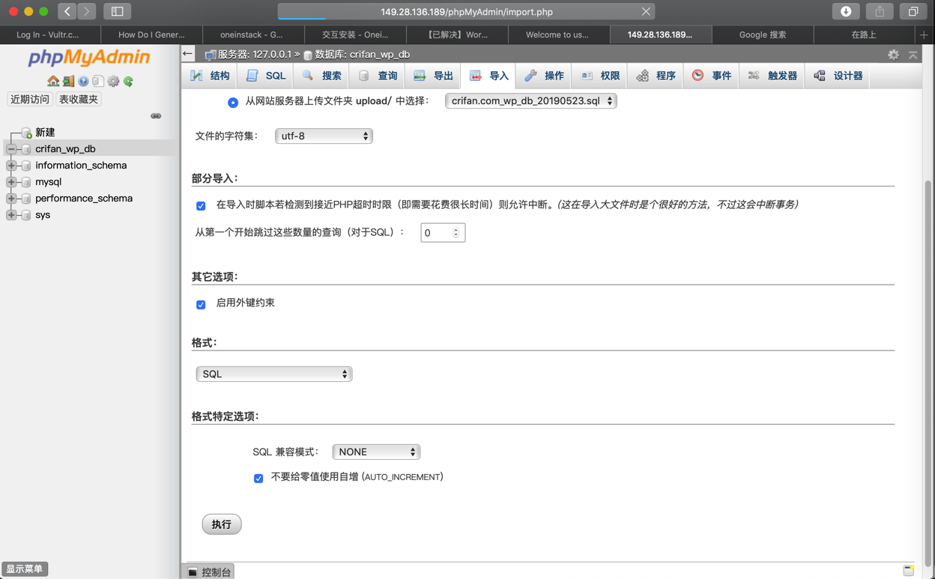Open the 导入 (Import) tab
The height and width of the screenshot is (579, 935).
click(489, 76)
